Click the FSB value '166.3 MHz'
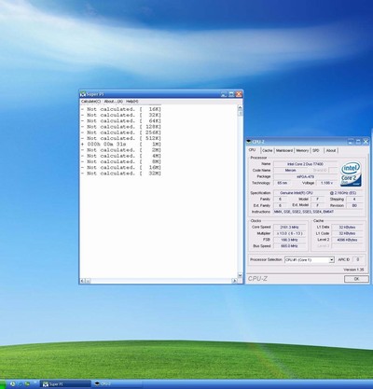373x389 pixels. (289, 240)
